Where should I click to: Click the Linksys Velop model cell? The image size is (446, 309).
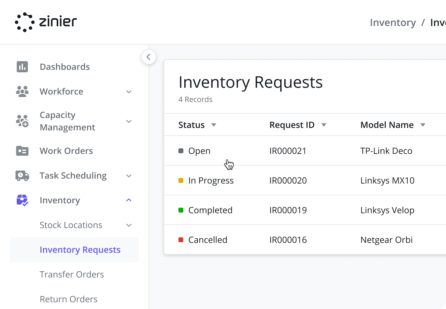(x=387, y=210)
